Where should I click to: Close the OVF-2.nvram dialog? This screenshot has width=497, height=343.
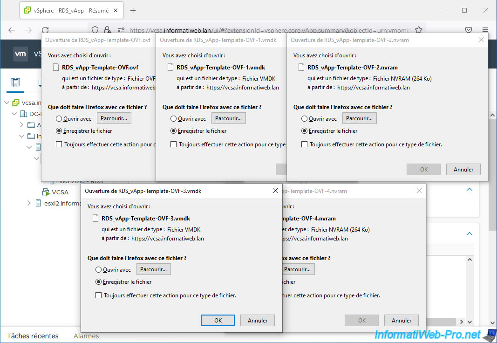(x=481, y=40)
